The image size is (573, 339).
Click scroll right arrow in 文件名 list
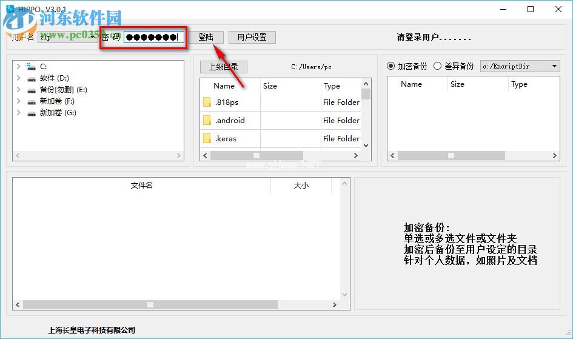[334, 304]
